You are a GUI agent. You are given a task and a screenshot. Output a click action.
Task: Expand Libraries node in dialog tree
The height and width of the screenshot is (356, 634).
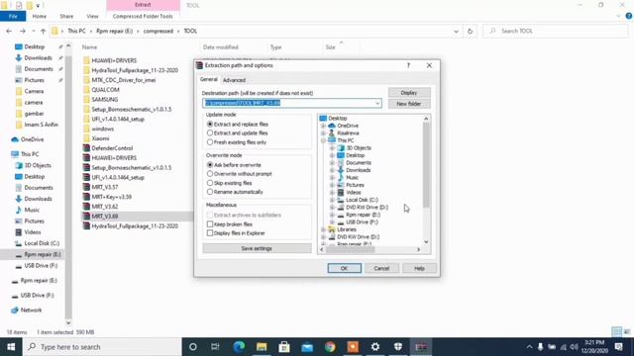tap(323, 229)
